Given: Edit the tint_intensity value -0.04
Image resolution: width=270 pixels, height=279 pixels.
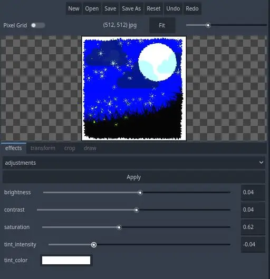Looking at the screenshot, I should click(x=253, y=244).
